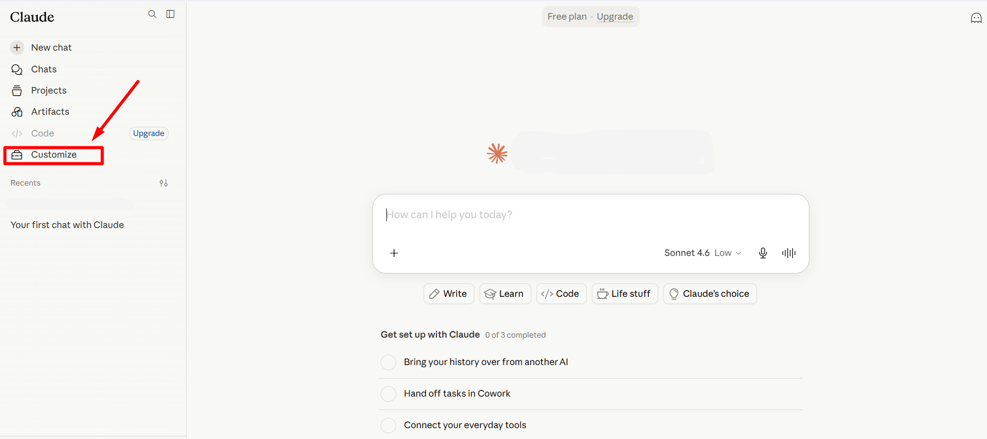Click the ghost incognito chat icon
This screenshot has height=439, width=987.
(x=976, y=18)
